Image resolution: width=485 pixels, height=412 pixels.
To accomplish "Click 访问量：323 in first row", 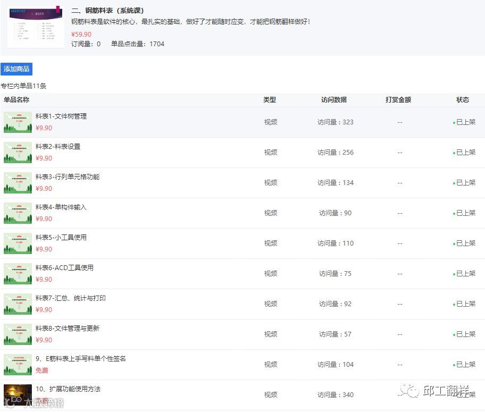I will pyautogui.click(x=335, y=122).
